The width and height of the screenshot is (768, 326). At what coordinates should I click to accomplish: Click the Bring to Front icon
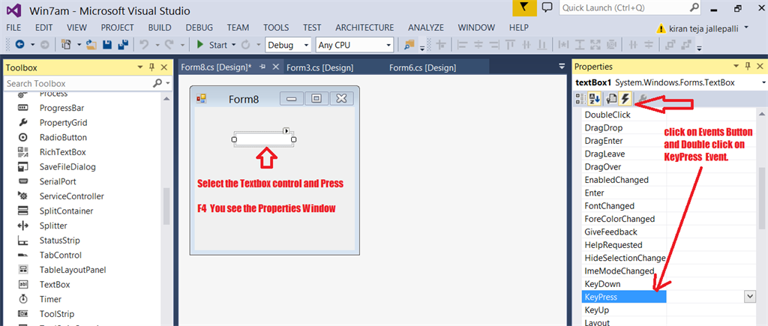(670, 44)
